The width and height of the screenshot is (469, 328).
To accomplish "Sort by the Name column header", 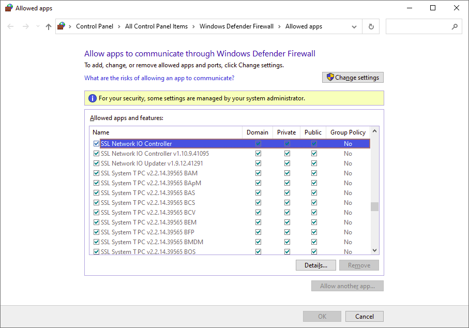I will point(165,132).
